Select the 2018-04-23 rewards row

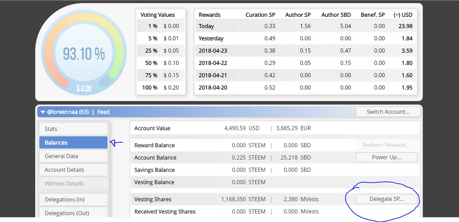point(306,51)
